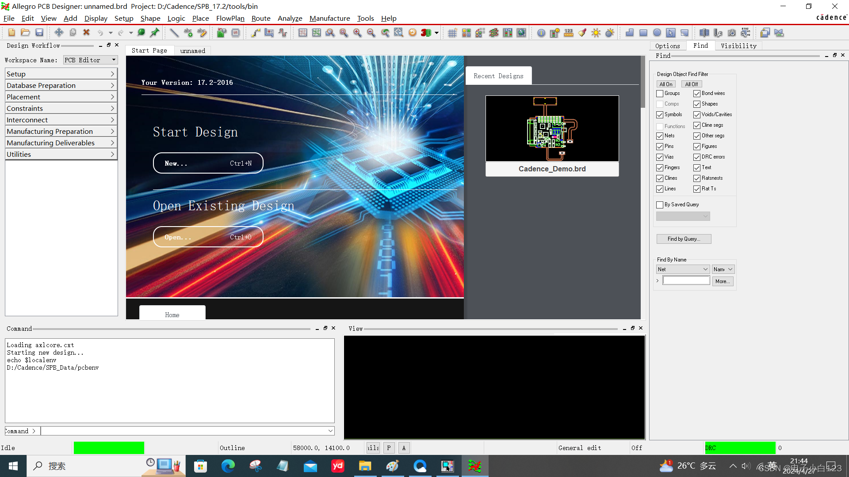Click the Move tool icon
This screenshot has height=477, width=849.
[x=59, y=32]
